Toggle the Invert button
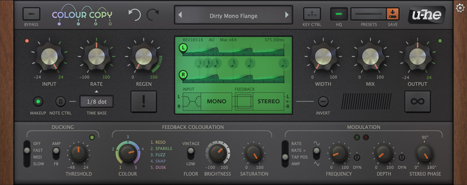 click(x=323, y=101)
